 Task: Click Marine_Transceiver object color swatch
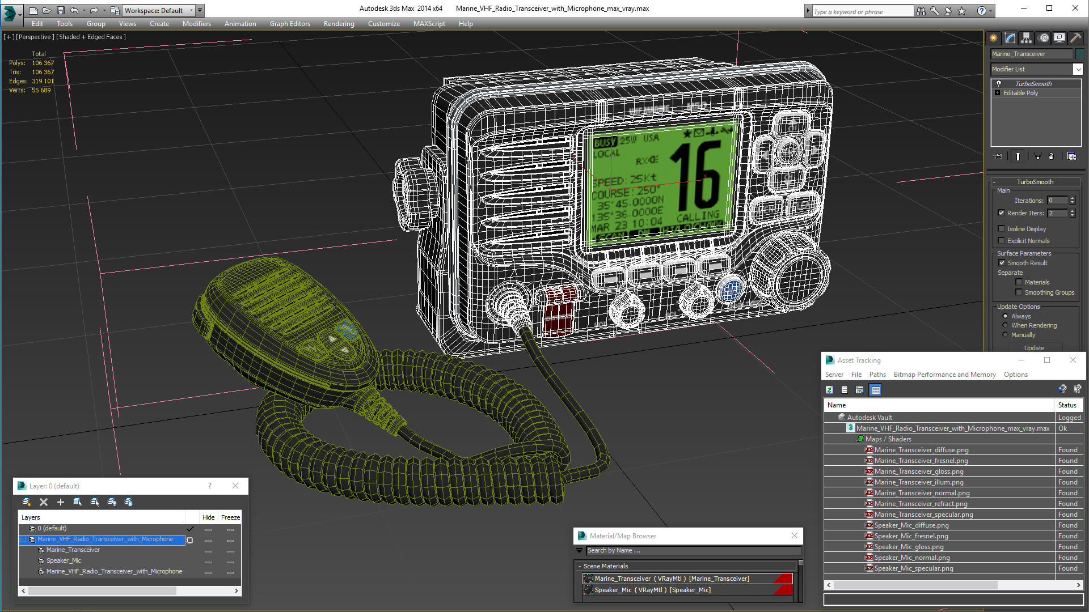(1080, 54)
